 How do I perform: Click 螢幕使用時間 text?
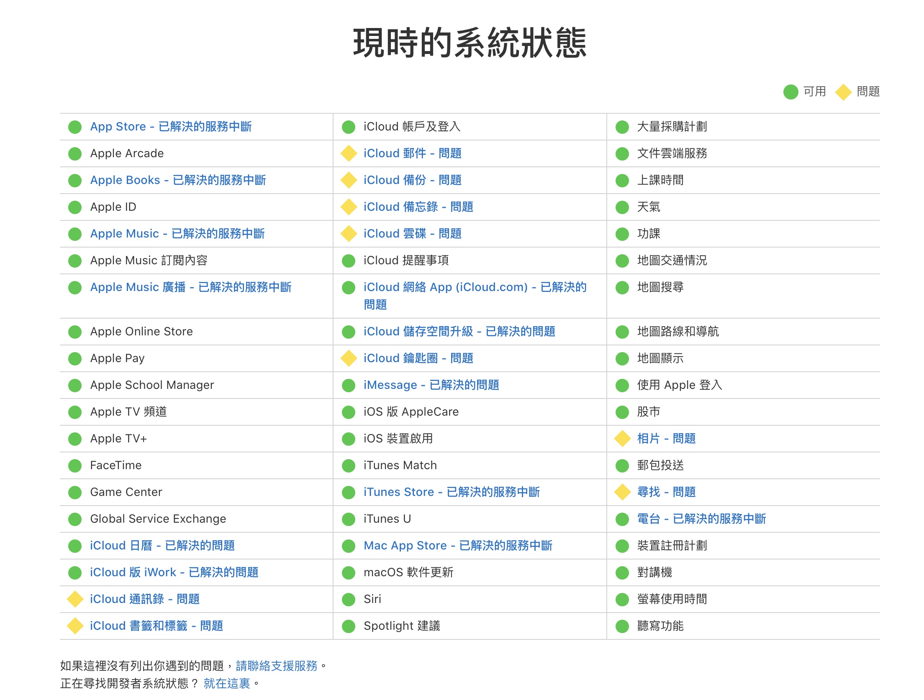tap(672, 599)
